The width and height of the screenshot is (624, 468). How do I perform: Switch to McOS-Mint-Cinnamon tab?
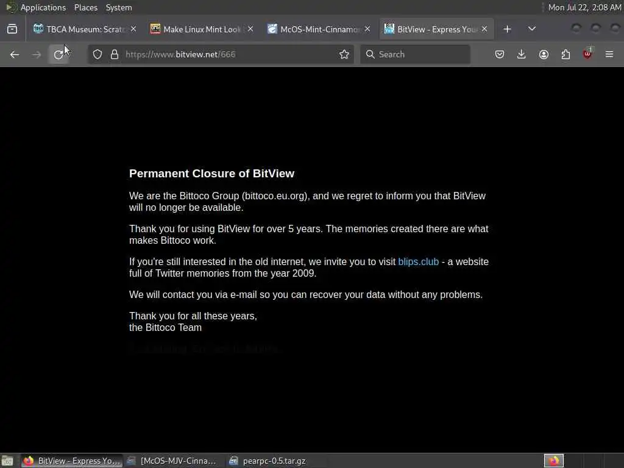click(x=319, y=29)
